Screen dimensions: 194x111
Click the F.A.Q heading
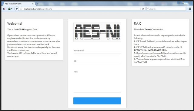[138, 23]
